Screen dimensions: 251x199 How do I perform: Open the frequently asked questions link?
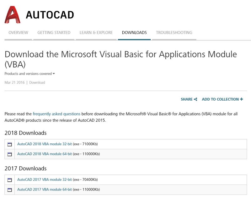(56, 114)
